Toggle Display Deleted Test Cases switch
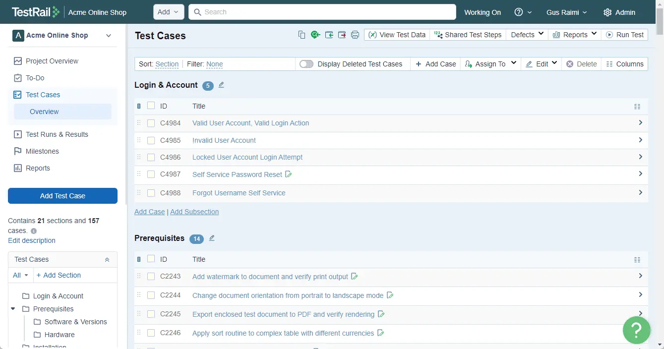This screenshot has height=349, width=664. 306,64
